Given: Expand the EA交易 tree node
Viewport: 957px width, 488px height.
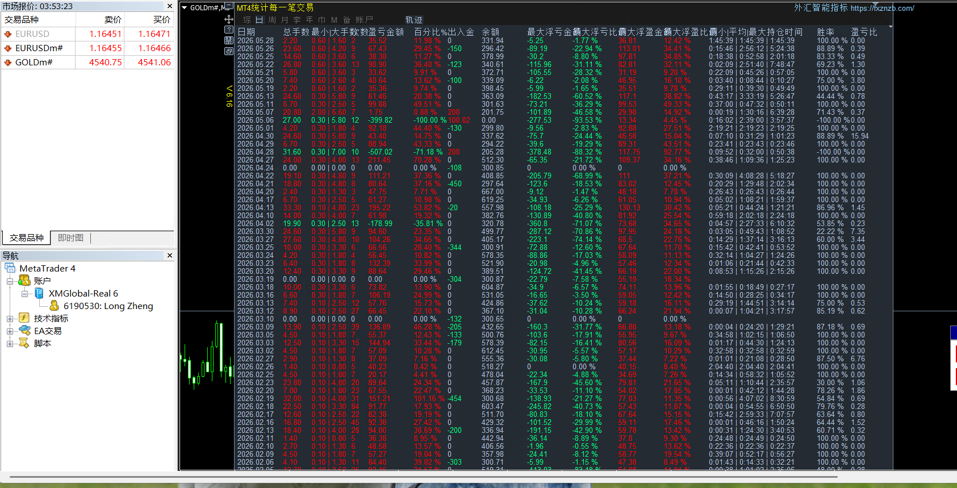Looking at the screenshot, I should point(10,331).
